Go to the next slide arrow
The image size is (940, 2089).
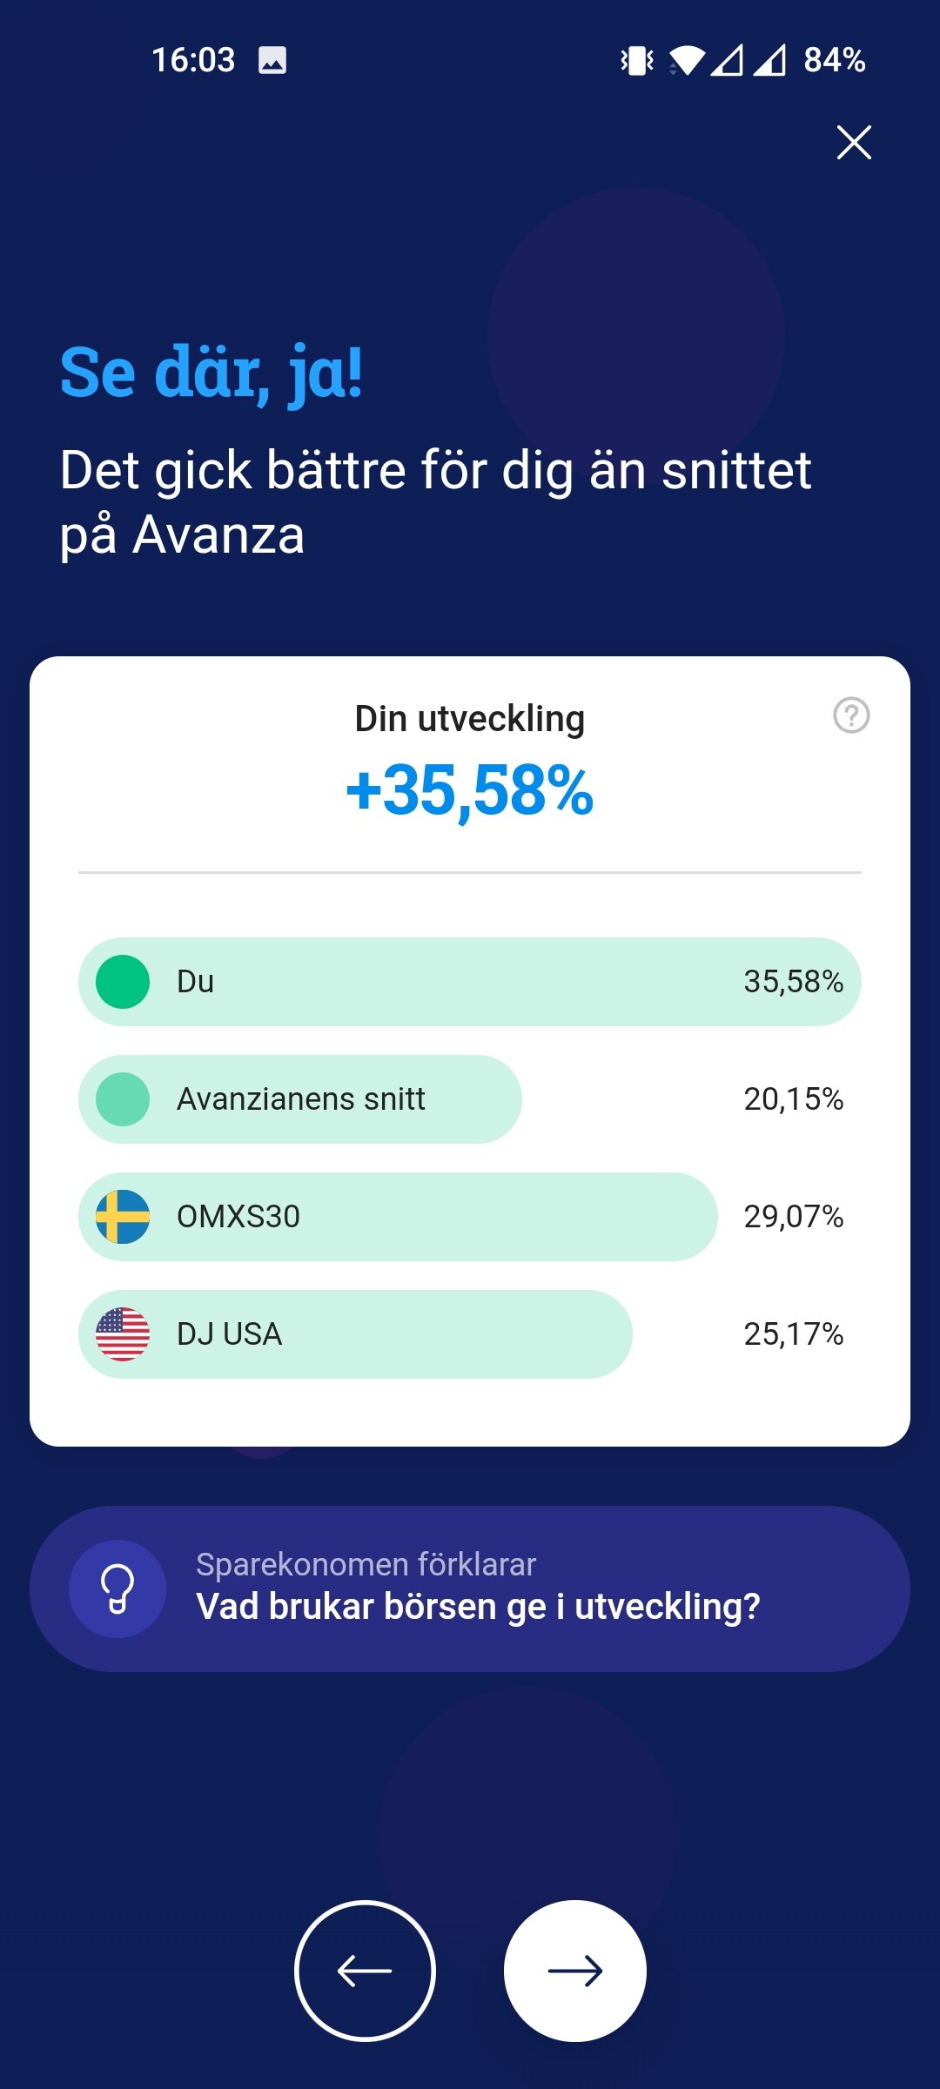click(574, 1971)
